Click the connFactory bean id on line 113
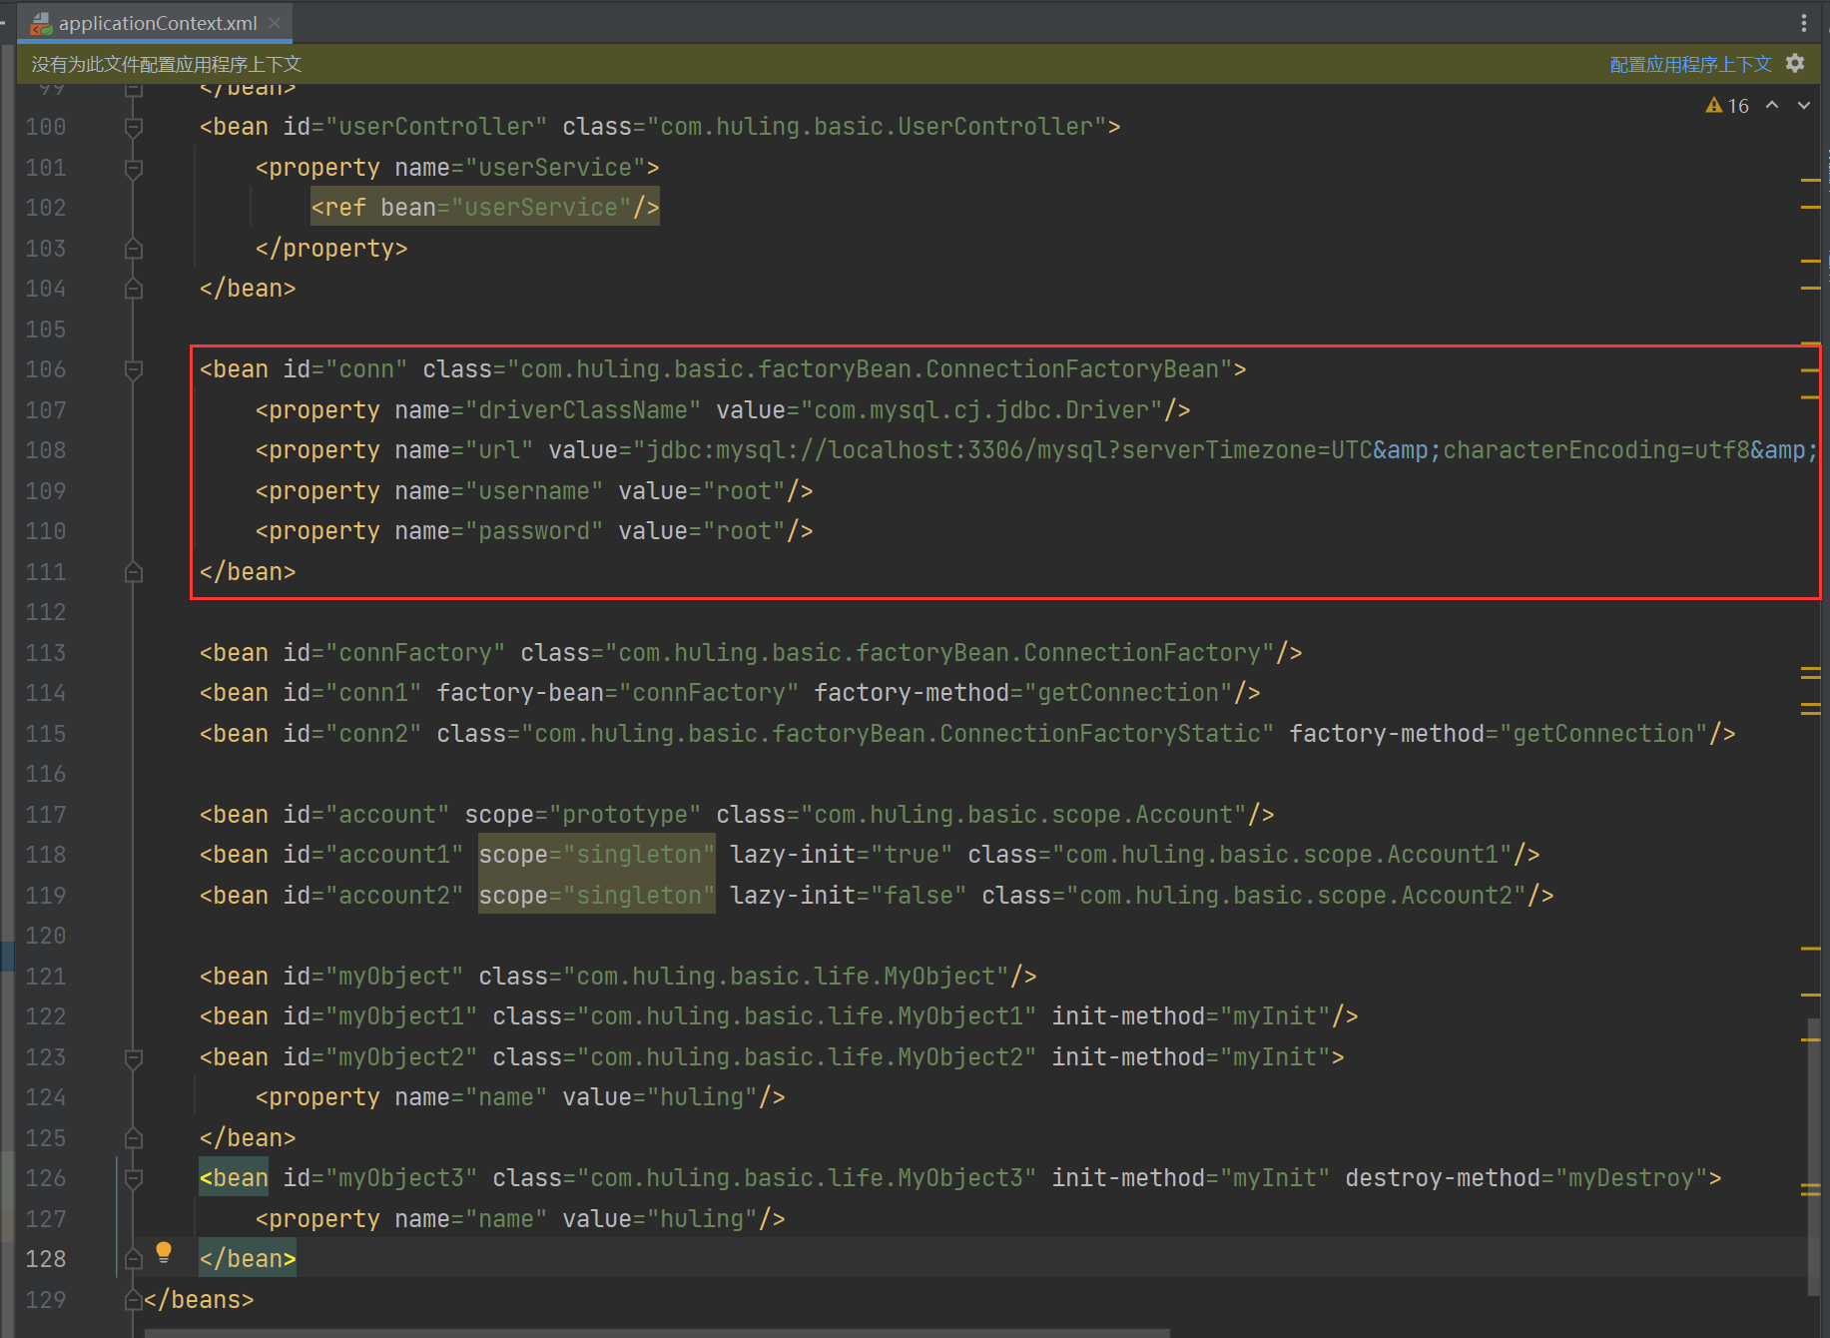1830x1338 pixels. 415,653
